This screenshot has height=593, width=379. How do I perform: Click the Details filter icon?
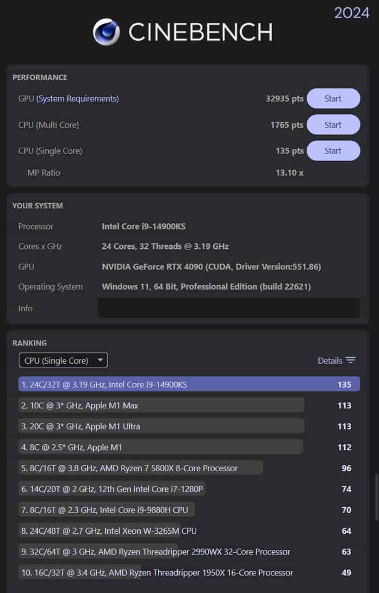(x=351, y=360)
